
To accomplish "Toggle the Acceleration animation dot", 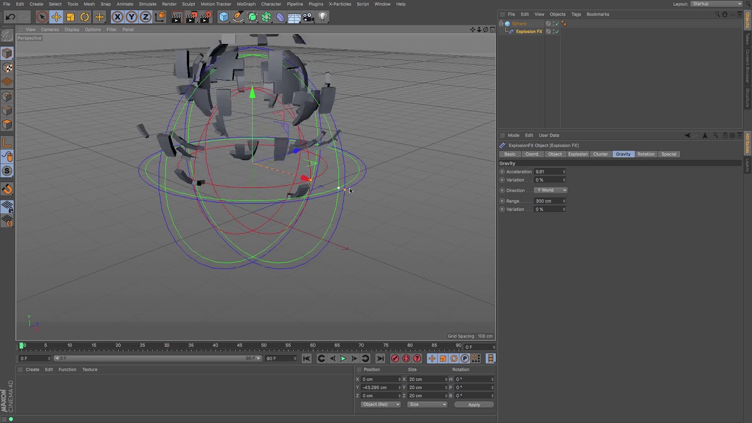I will click(x=502, y=172).
